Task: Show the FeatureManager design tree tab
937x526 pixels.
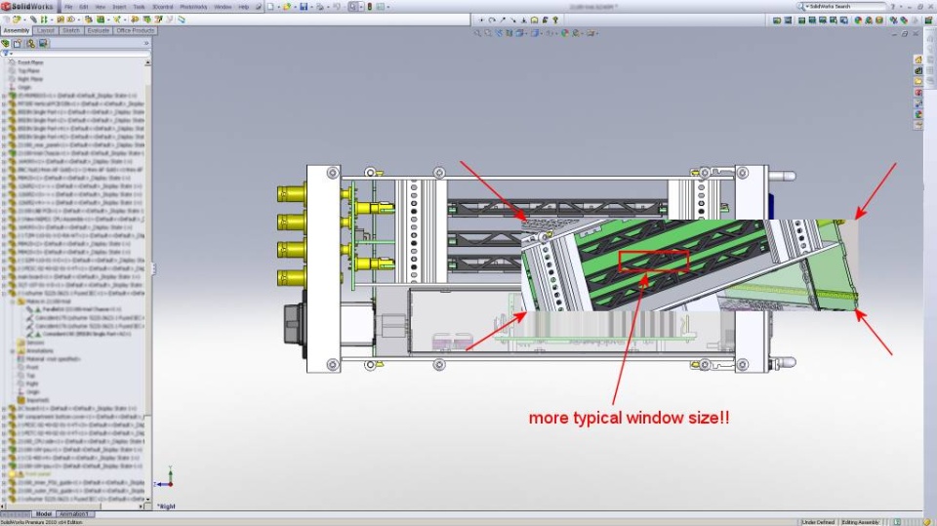Action: pos(6,44)
